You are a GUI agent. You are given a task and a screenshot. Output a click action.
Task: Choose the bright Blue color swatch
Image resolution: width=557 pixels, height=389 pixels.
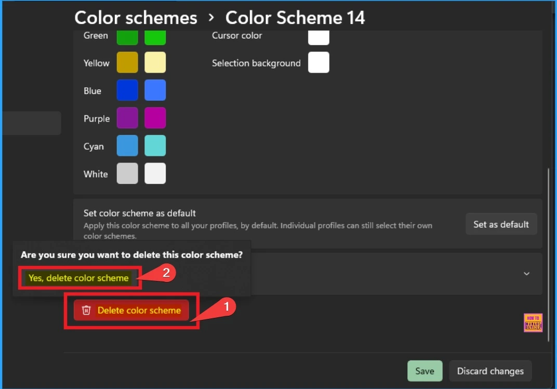pos(155,90)
